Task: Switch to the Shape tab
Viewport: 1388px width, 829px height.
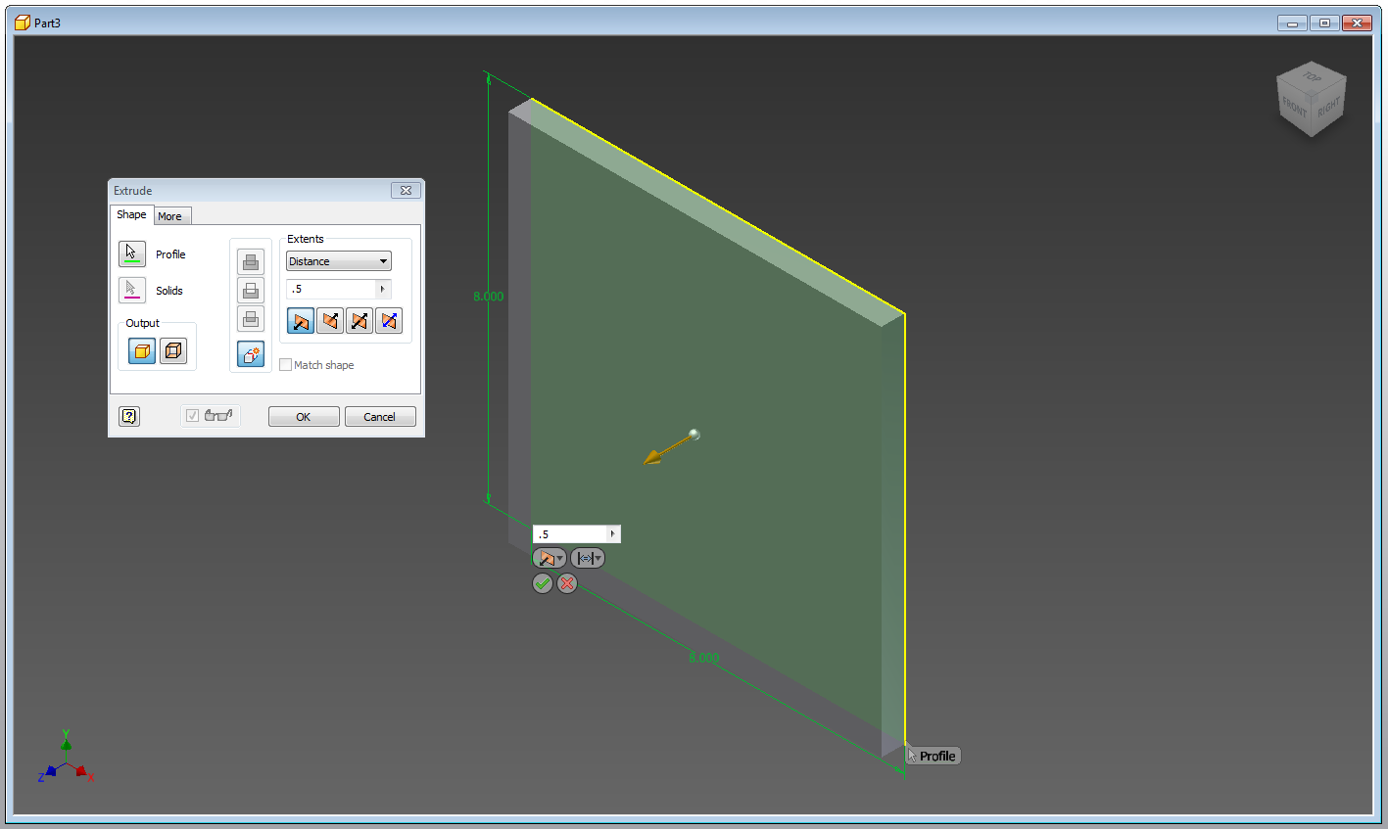Action: [131, 214]
